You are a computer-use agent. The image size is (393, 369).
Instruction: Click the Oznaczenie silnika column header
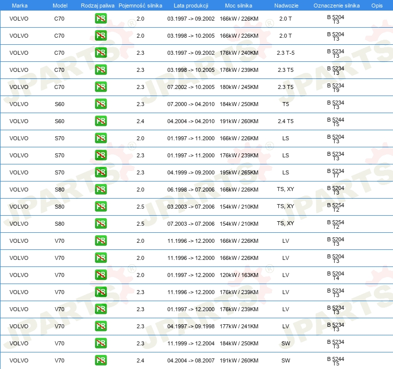click(x=337, y=6)
